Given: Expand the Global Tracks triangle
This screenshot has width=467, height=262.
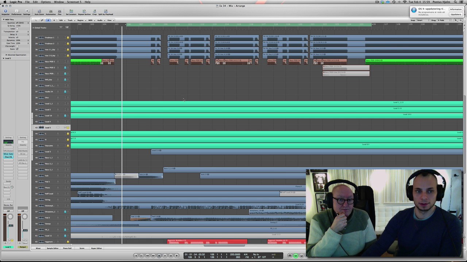Looking at the screenshot, I should click(x=33, y=28).
